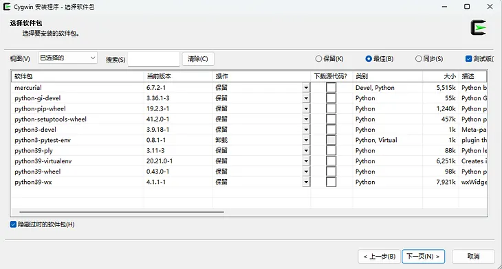Click the 5,515k size cell
Image resolution: width=502 pixels, height=269 pixels.
point(446,88)
